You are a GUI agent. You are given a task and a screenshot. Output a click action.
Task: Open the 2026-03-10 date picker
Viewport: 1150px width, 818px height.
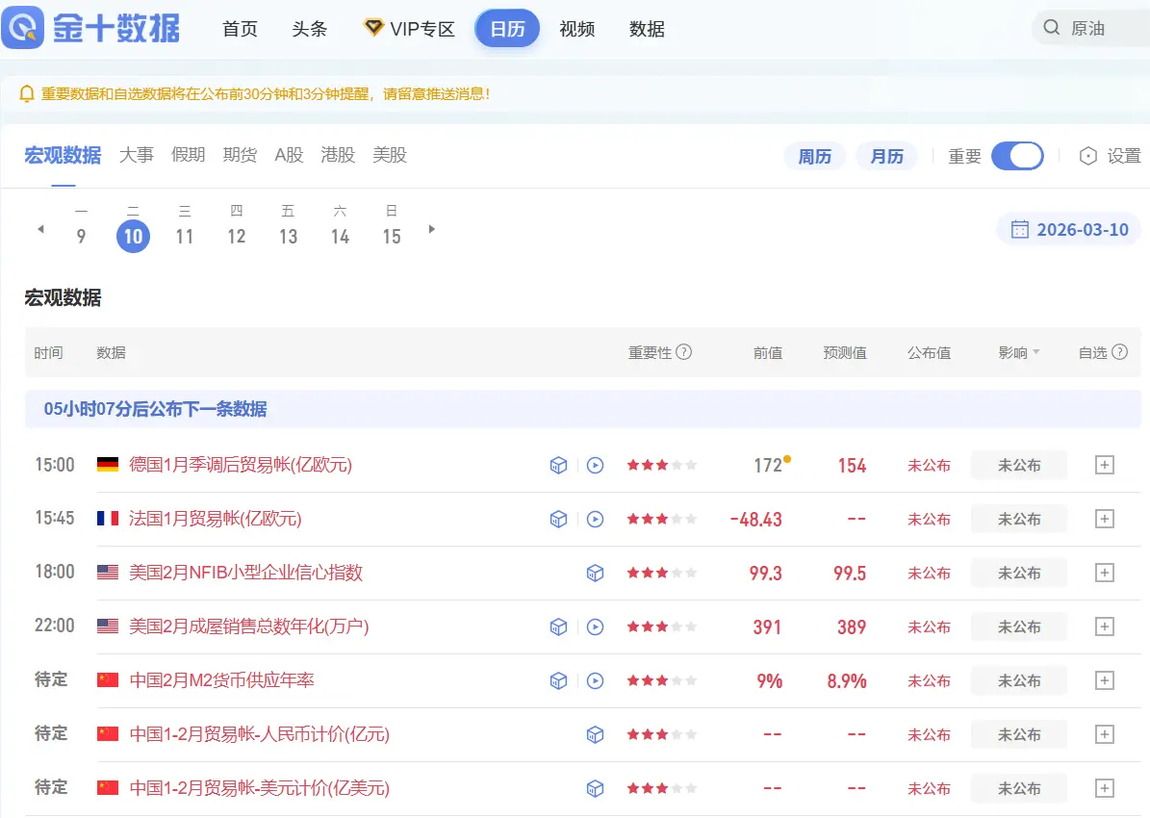(1069, 230)
